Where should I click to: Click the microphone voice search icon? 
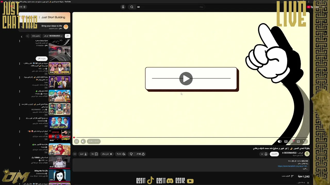(x=123, y=7)
